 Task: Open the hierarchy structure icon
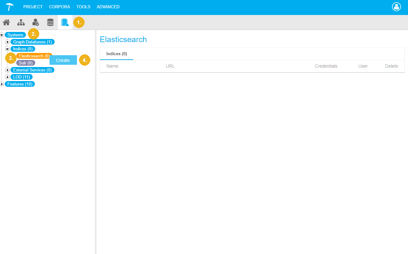21,22
